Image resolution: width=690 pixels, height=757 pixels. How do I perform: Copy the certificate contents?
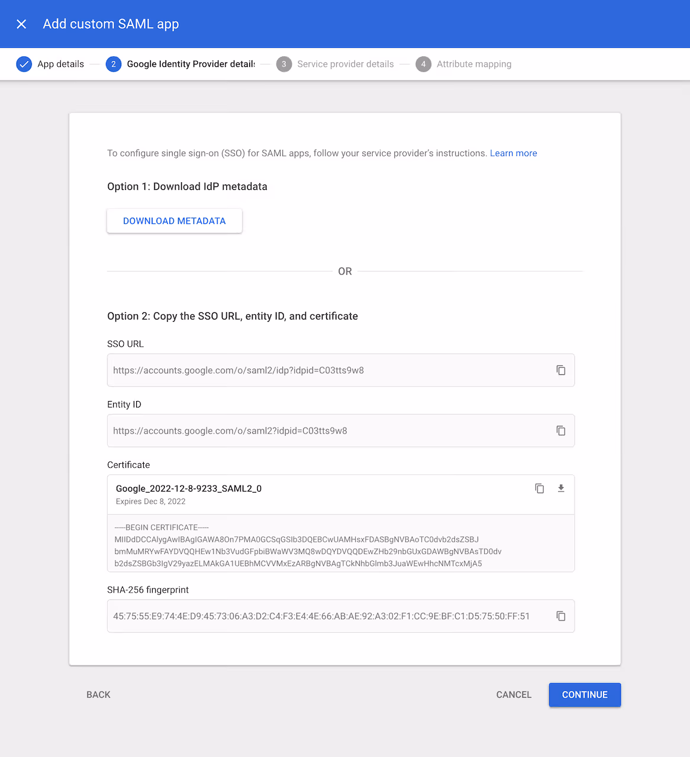(540, 489)
